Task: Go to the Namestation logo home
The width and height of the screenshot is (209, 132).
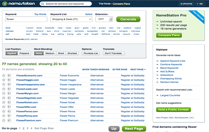Action: 19,4
